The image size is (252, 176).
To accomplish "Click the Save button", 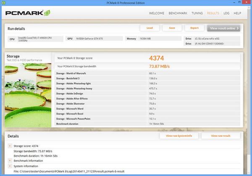I will (x=172, y=28).
